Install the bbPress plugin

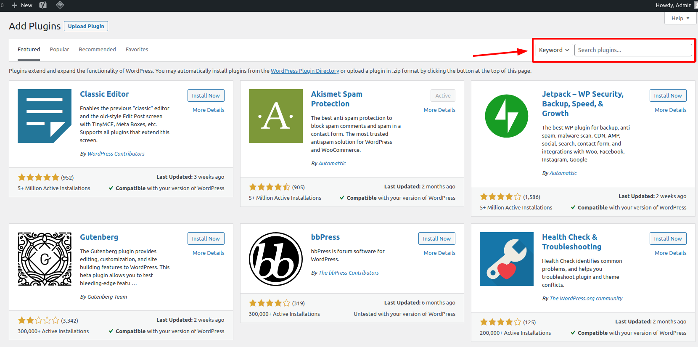pyautogui.click(x=437, y=238)
